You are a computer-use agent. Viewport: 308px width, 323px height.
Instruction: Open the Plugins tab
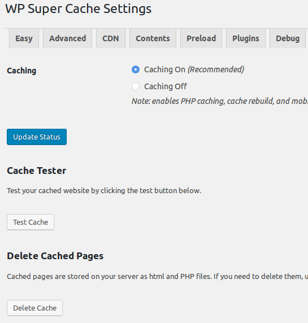point(246,38)
